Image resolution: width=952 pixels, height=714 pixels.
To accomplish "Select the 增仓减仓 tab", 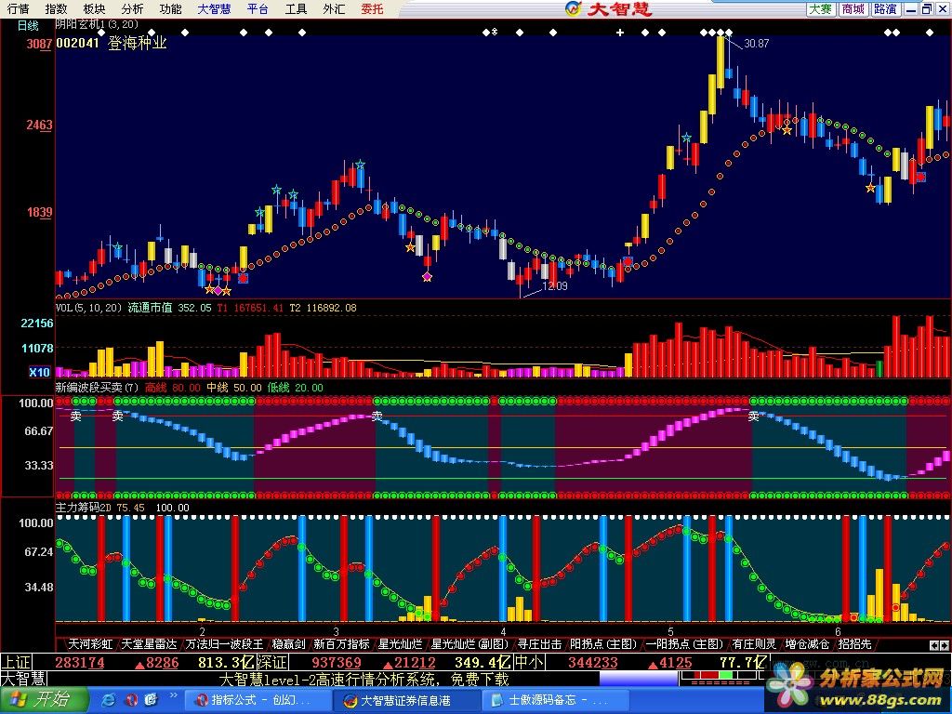I will pos(807,643).
